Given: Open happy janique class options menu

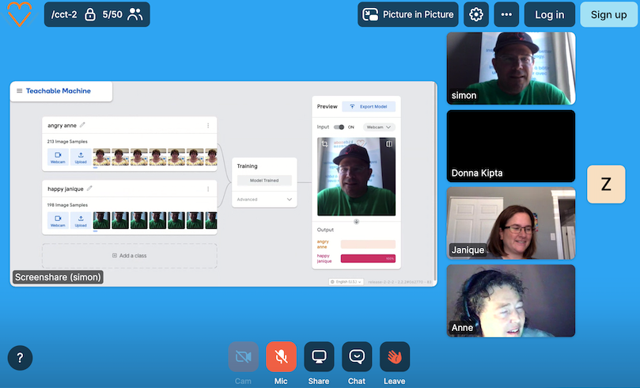Looking at the screenshot, I should (208, 189).
